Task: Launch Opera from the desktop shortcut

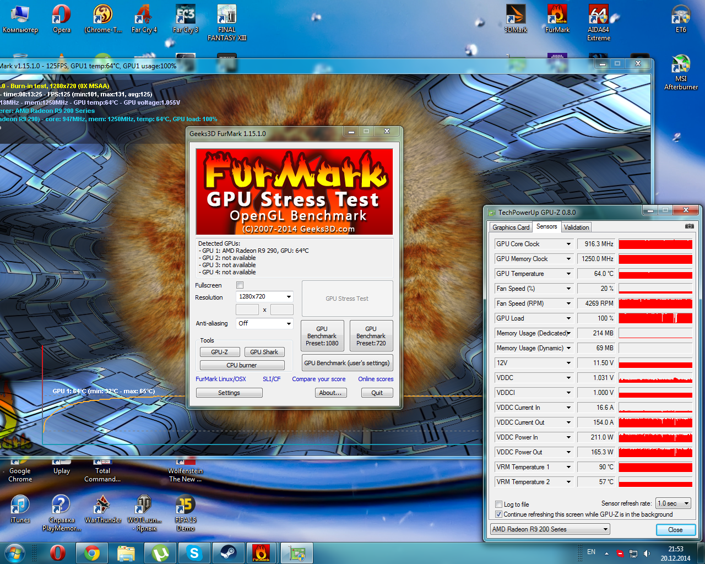Action: tap(62, 19)
